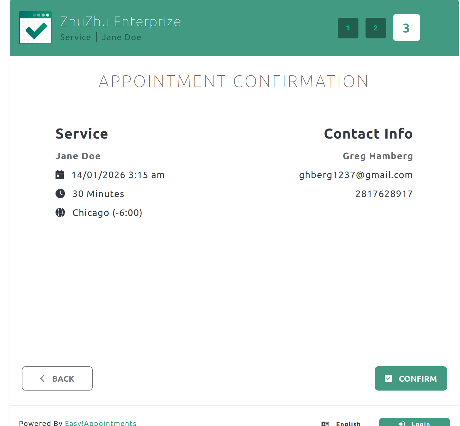Open the Easy!Appointments link
This screenshot has height=426, width=460.
click(x=100, y=423)
